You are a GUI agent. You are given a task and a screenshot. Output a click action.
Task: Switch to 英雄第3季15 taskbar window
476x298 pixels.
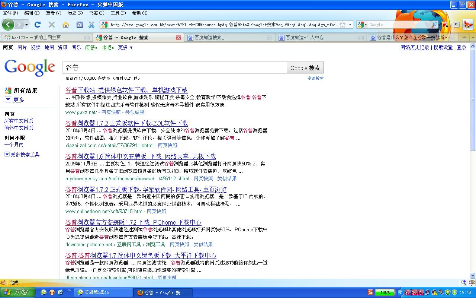(103, 292)
